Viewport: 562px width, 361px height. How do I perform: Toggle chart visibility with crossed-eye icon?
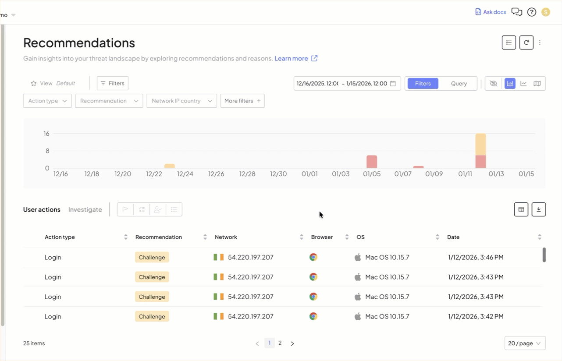click(494, 84)
